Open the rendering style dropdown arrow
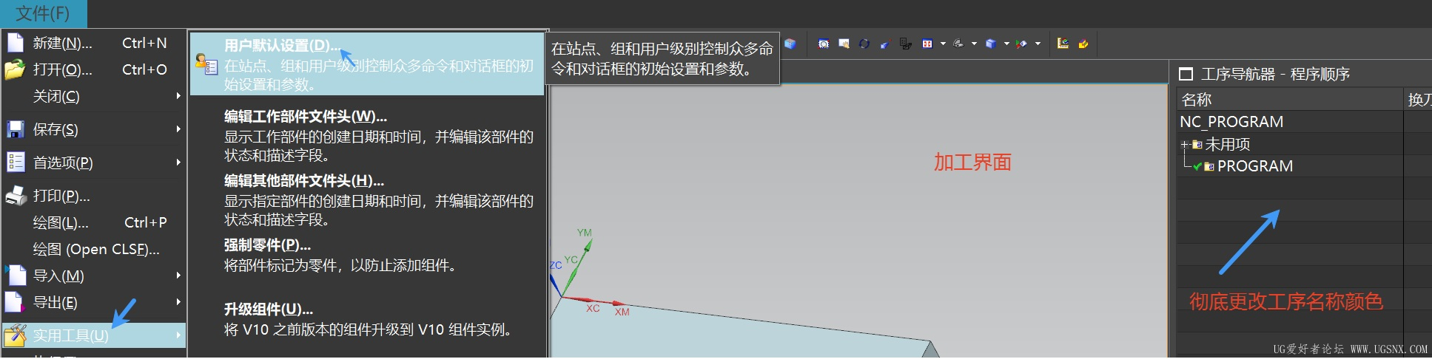The width and height of the screenshot is (1432, 359). coord(974,44)
